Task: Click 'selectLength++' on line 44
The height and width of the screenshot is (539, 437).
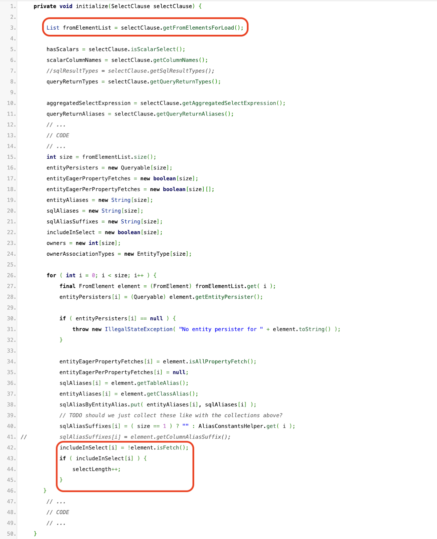Action: [x=95, y=470]
